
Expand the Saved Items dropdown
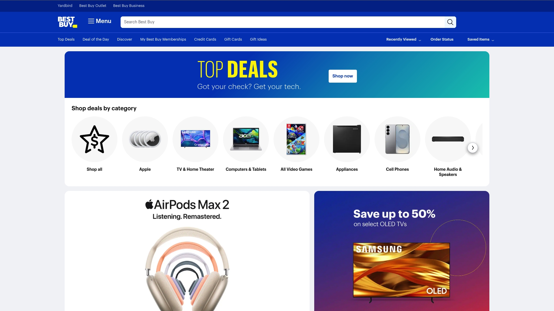(x=481, y=39)
